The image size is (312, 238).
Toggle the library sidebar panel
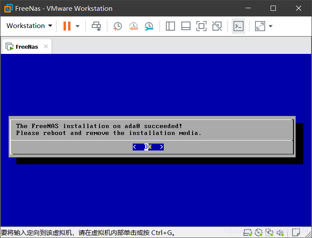click(x=170, y=26)
